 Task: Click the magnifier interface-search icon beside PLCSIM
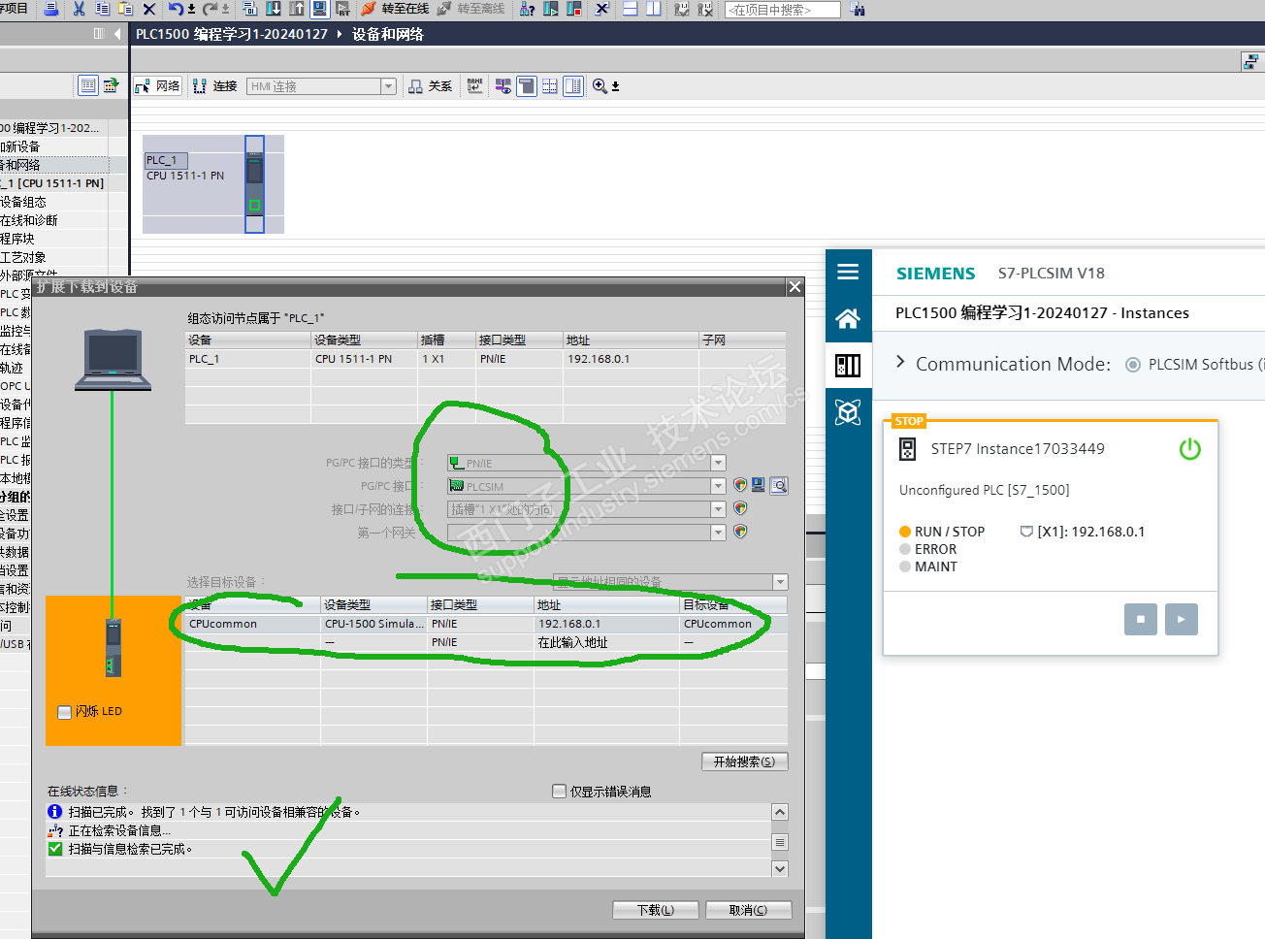[779, 486]
